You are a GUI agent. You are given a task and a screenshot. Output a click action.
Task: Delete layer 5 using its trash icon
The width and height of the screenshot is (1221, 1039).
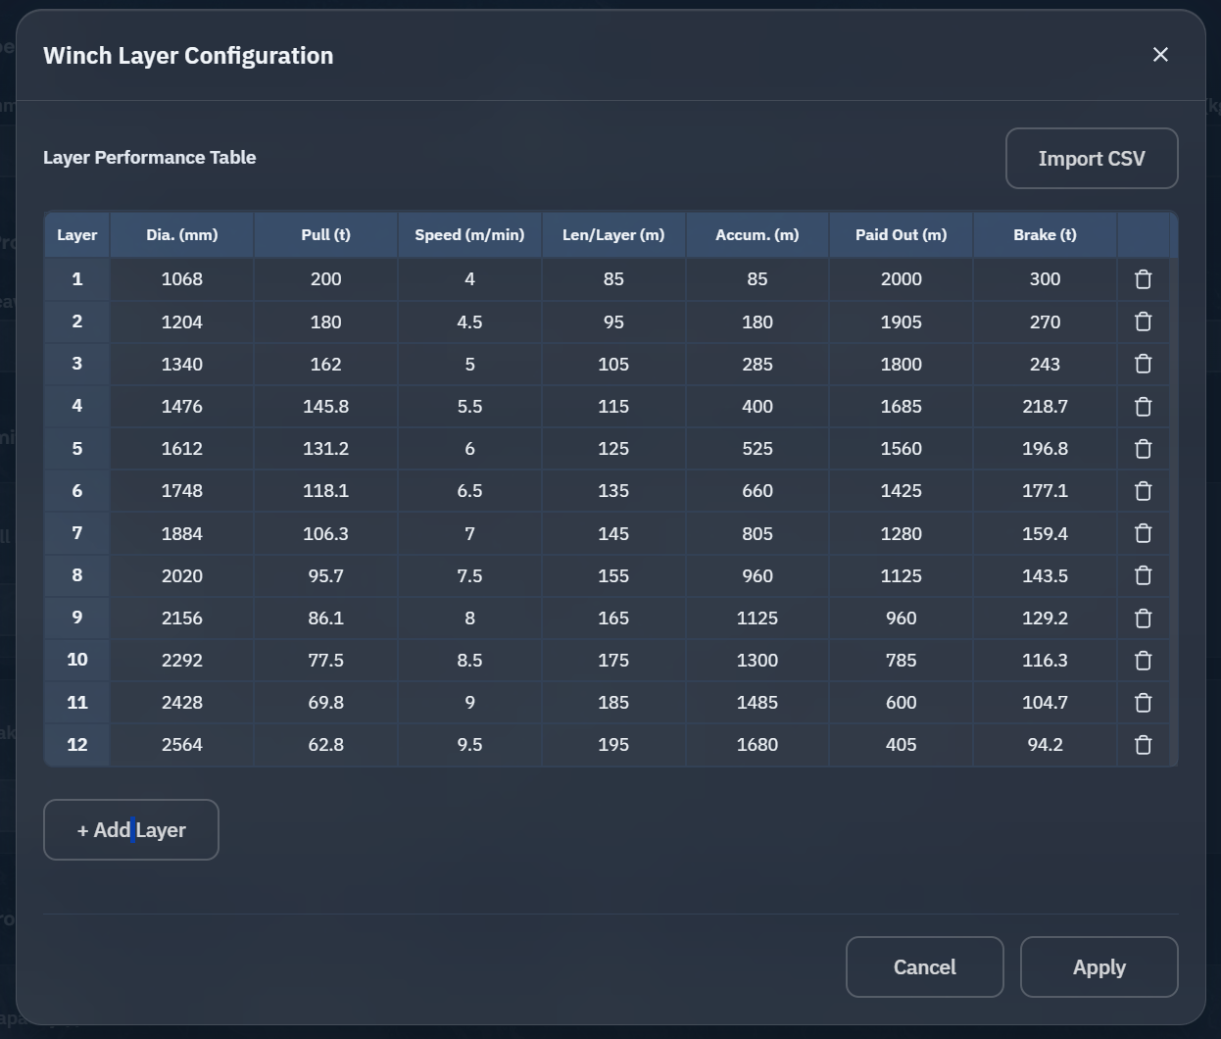tap(1143, 448)
